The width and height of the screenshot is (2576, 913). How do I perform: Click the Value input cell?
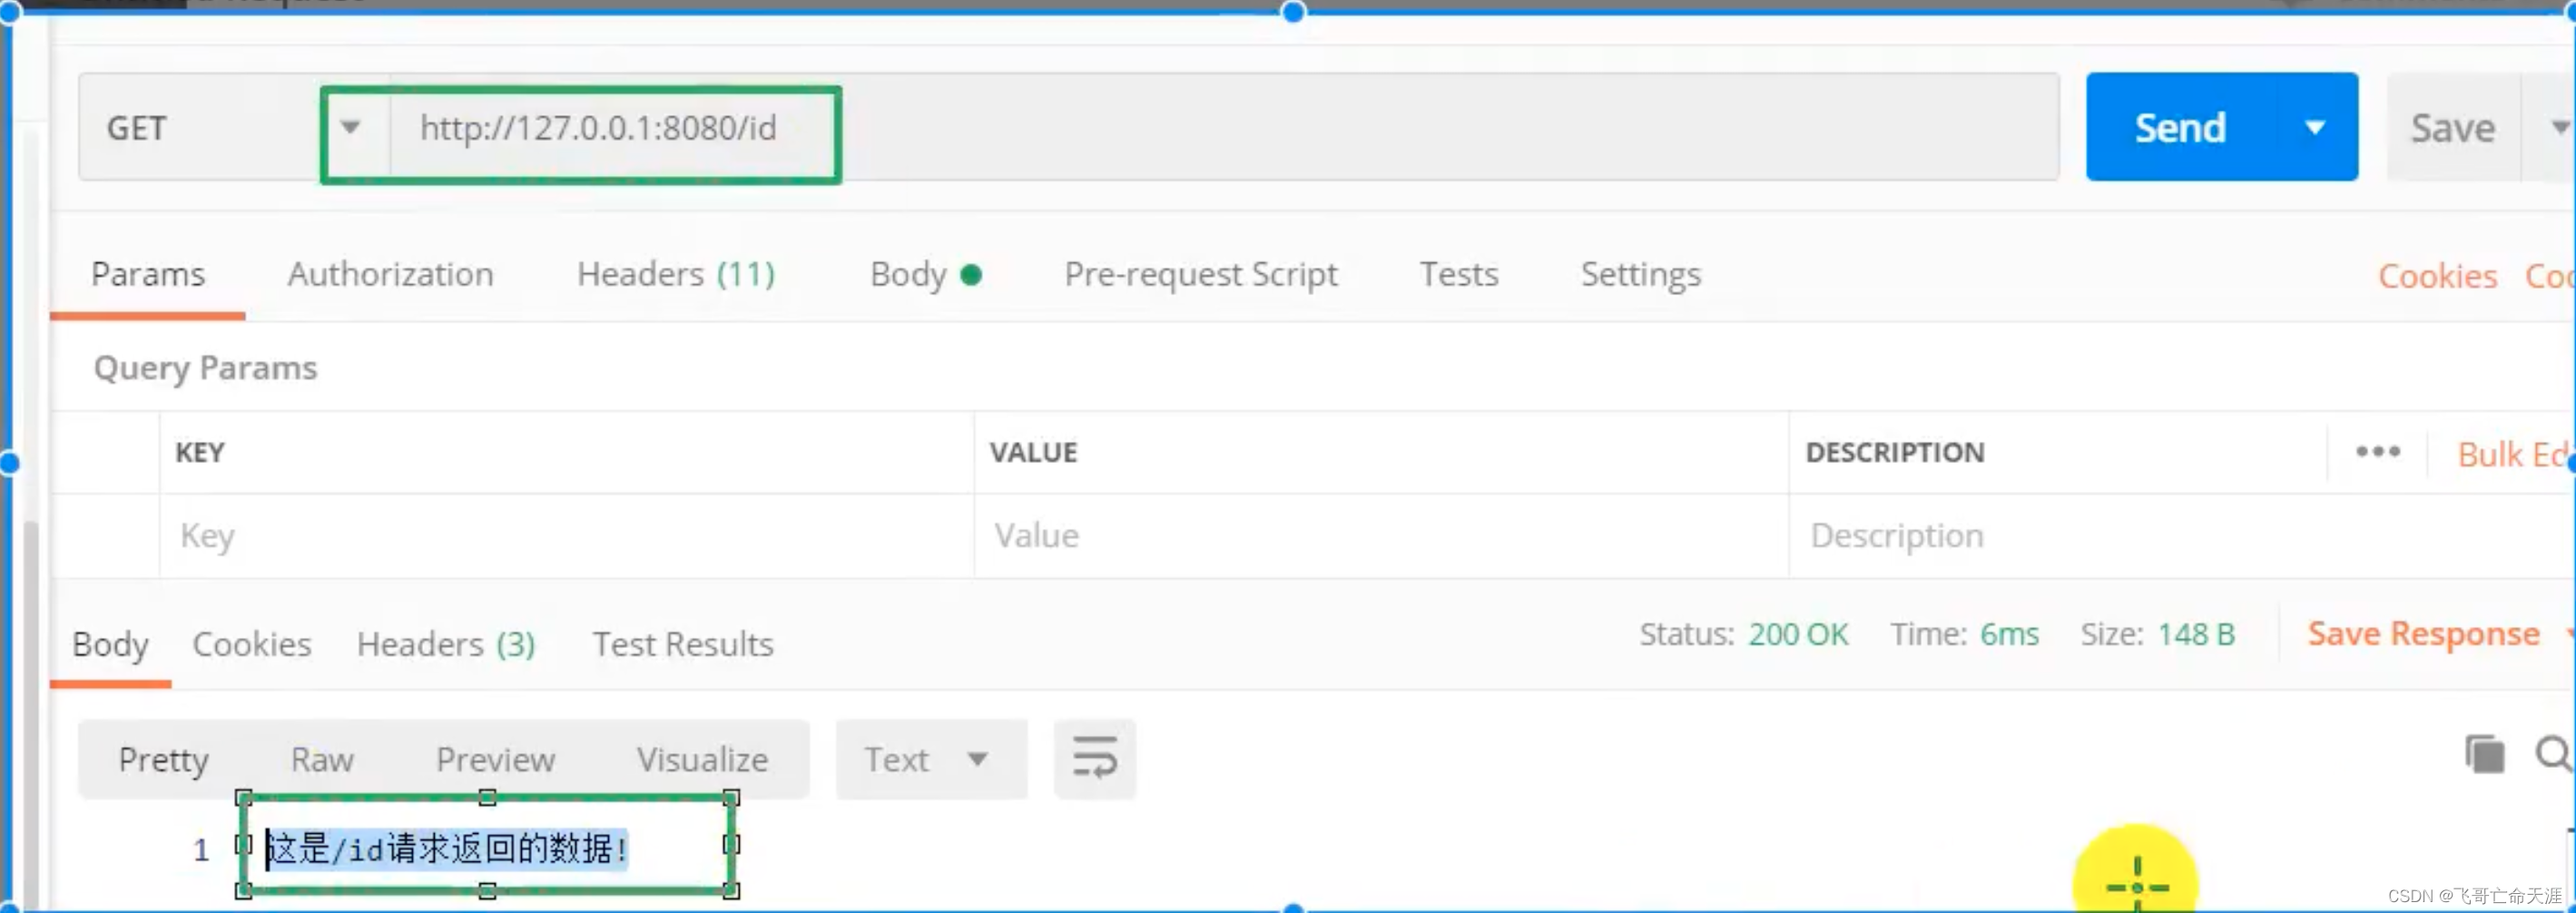(1381, 536)
